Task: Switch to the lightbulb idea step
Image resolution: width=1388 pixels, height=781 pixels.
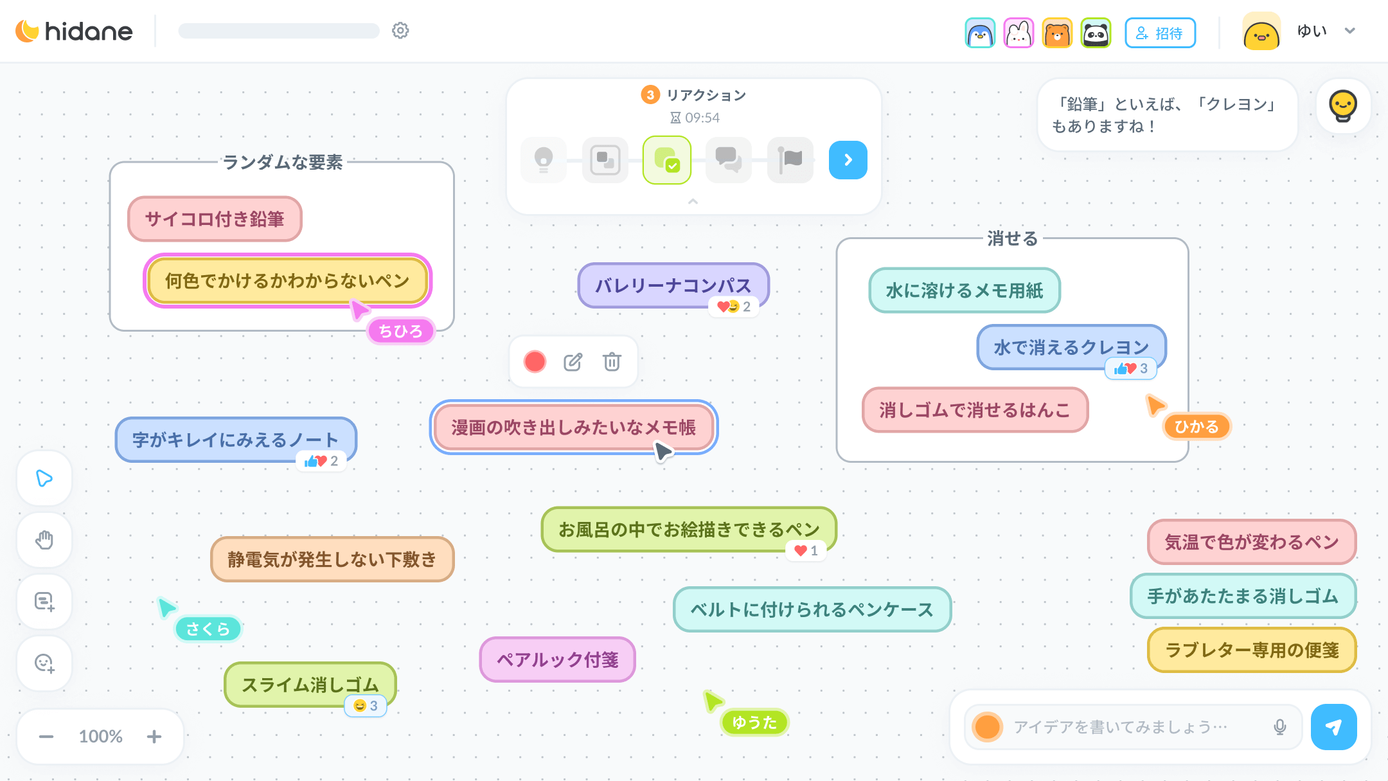Action: tap(544, 159)
